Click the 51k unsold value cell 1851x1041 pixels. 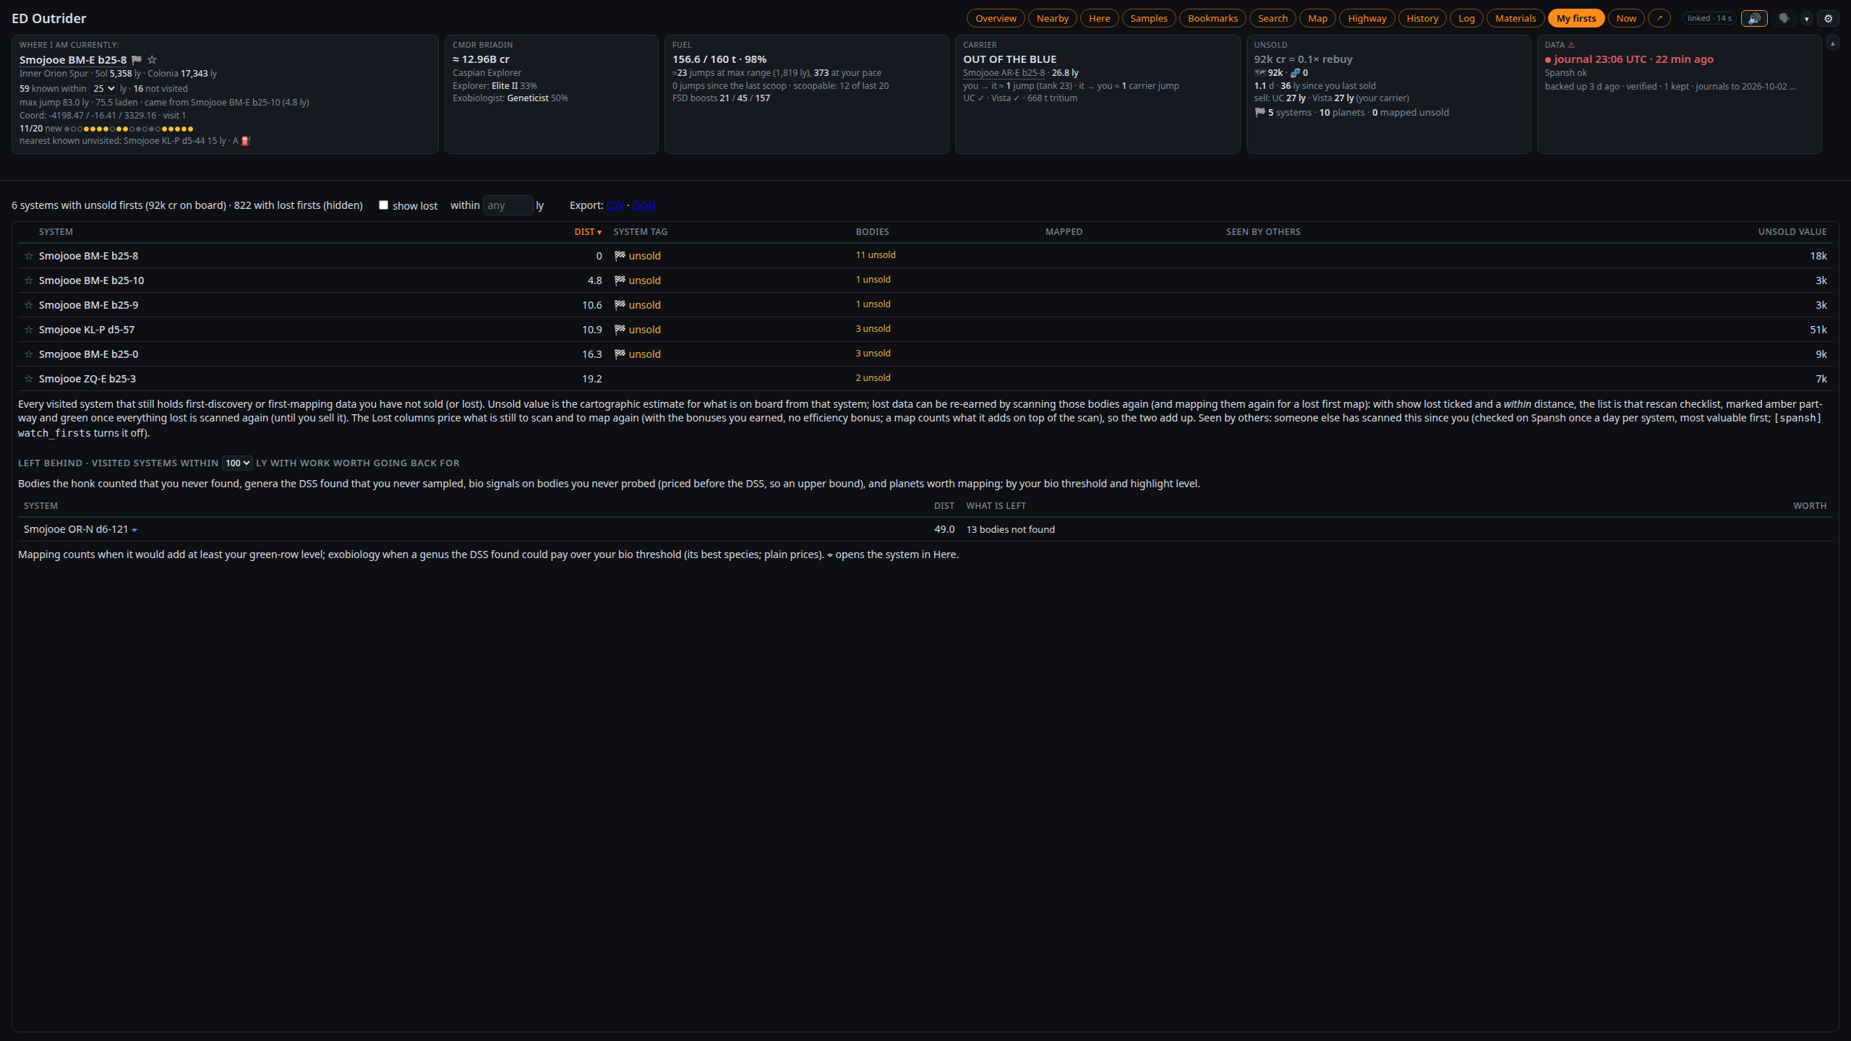[x=1818, y=330]
